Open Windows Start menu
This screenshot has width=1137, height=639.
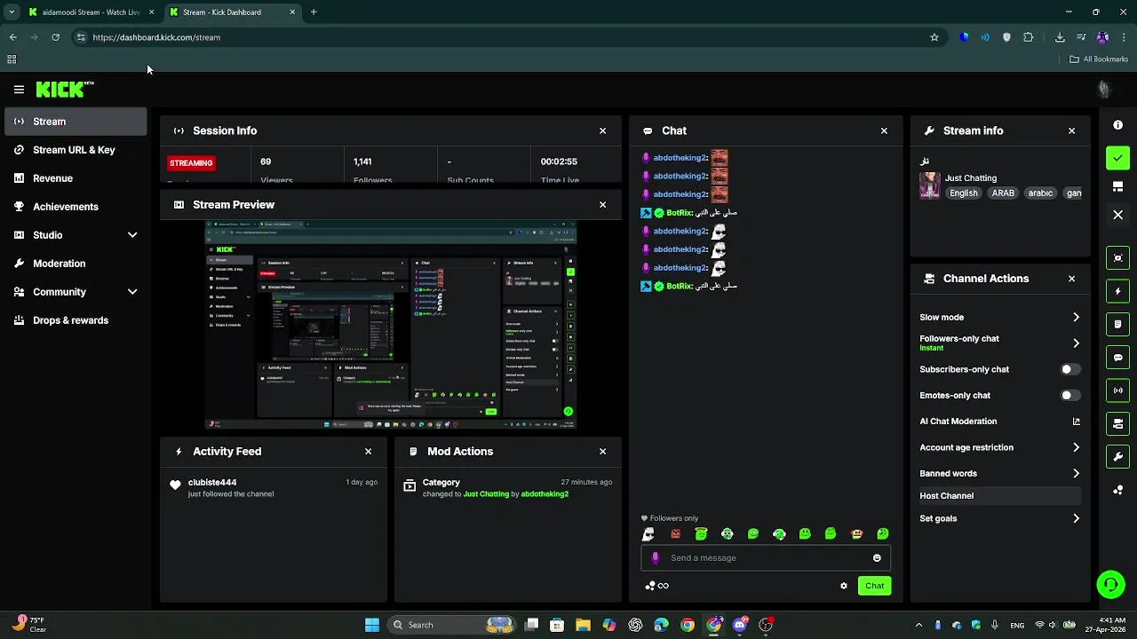click(372, 625)
